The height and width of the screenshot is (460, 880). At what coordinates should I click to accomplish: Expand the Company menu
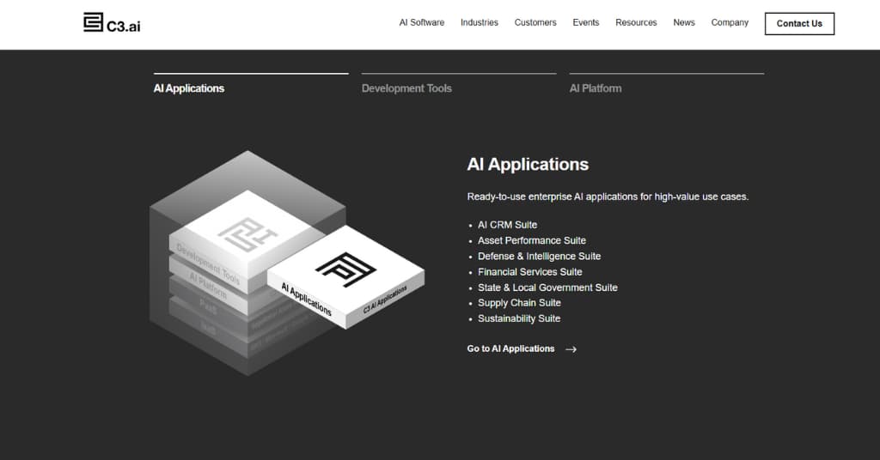pyautogui.click(x=730, y=22)
